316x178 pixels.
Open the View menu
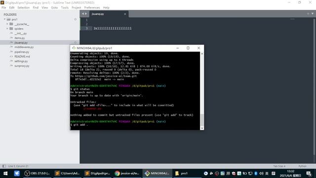click(45, 8)
